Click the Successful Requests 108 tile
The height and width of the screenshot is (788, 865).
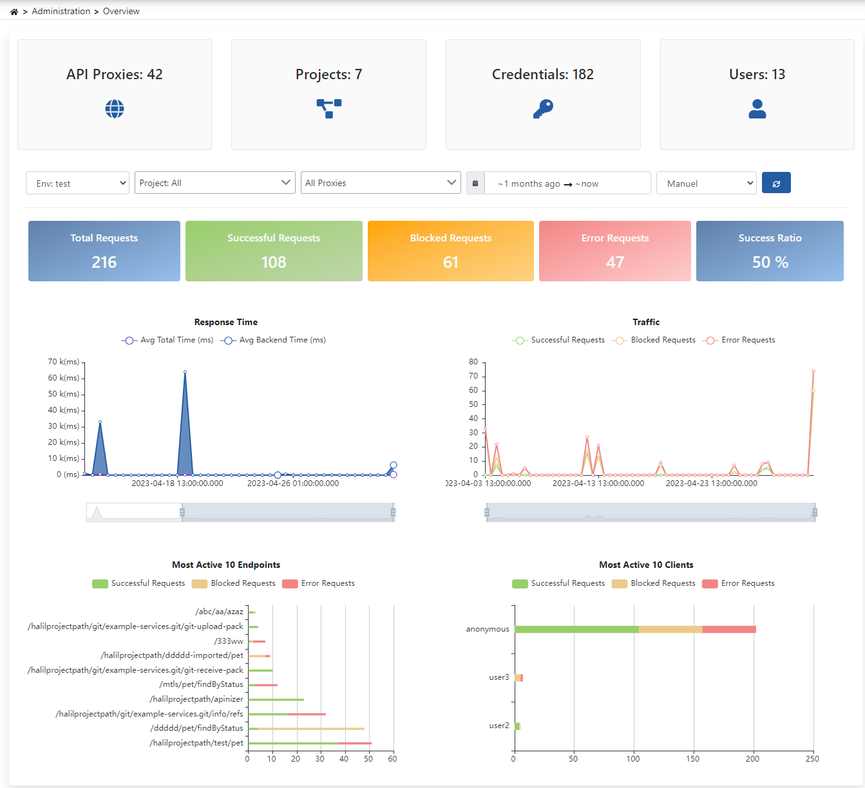tap(274, 251)
